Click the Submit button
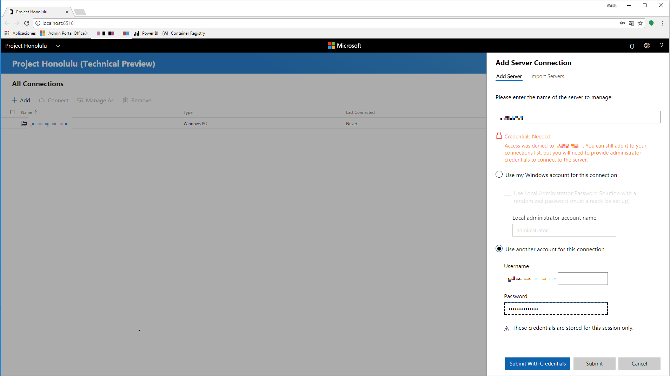670x376 pixels. pos(594,364)
